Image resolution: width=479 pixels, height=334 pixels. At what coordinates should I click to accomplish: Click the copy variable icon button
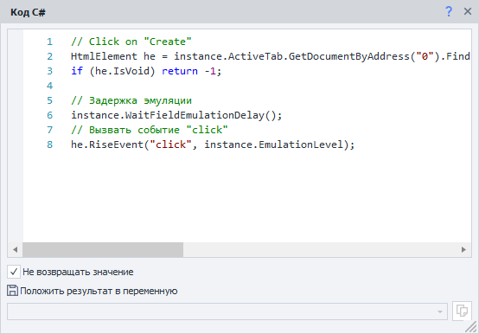pos(462,312)
